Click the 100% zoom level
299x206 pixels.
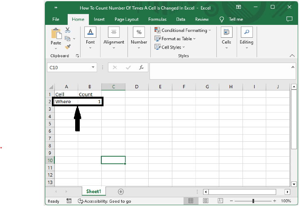(286, 201)
